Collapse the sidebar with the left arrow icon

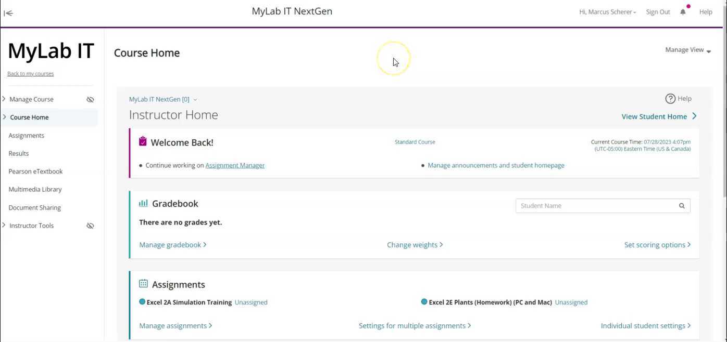pos(8,13)
